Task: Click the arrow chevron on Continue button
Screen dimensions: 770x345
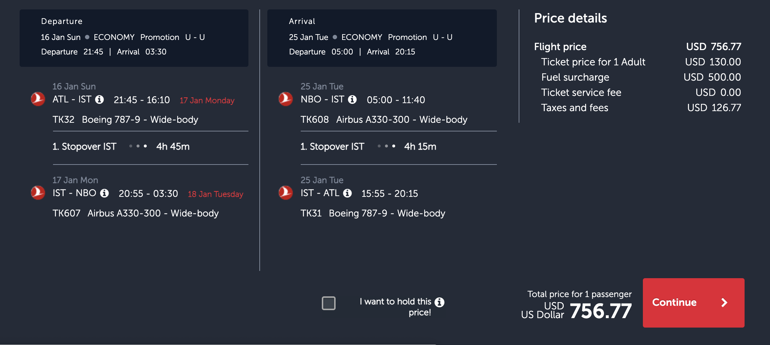Action: click(724, 303)
